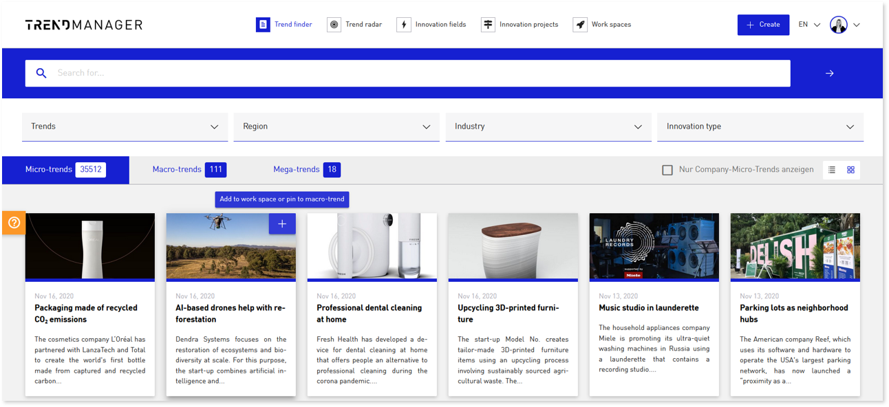Switch to list view icon
Viewport: 889px width, 407px height.
pos(832,170)
